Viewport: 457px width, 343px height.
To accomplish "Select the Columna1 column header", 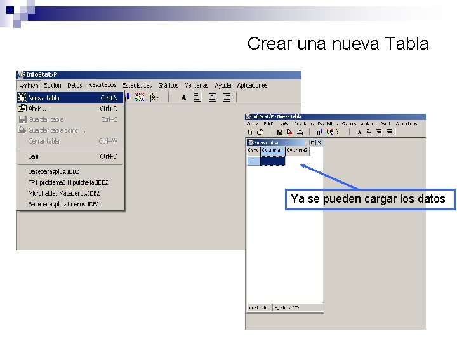I will [x=272, y=151].
